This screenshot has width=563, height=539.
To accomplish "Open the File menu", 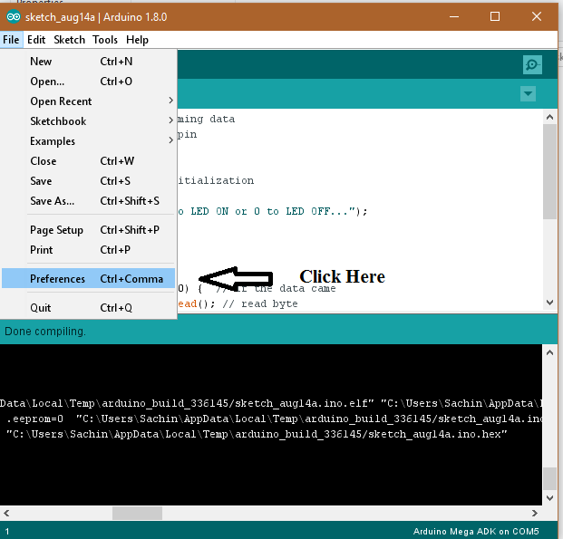I will tap(11, 40).
